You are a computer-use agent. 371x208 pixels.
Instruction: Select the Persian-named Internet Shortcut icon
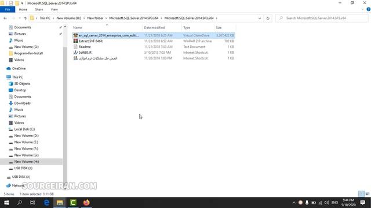(75, 58)
